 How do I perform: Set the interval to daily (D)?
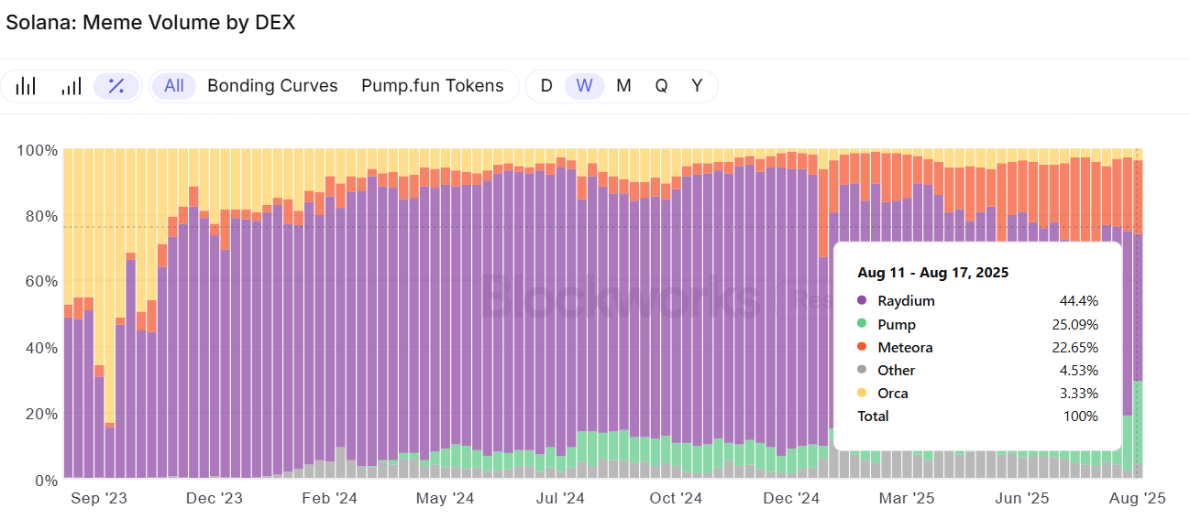click(x=546, y=86)
